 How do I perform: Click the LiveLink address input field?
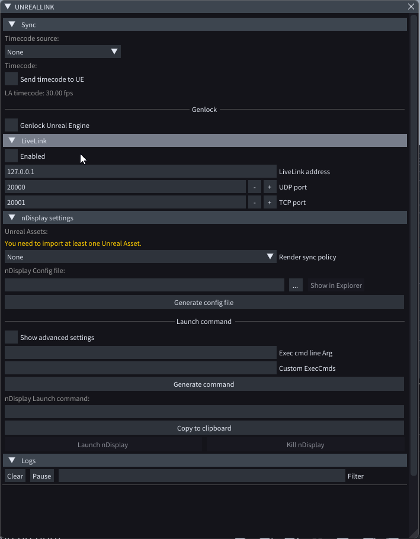140,172
